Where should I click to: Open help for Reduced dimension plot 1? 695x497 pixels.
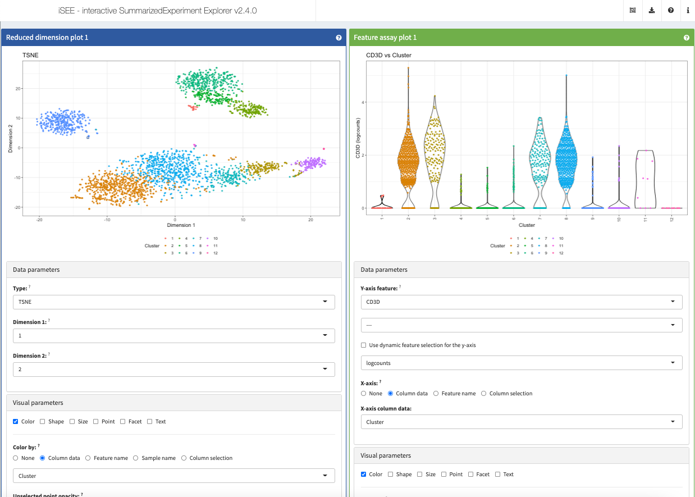tap(339, 38)
